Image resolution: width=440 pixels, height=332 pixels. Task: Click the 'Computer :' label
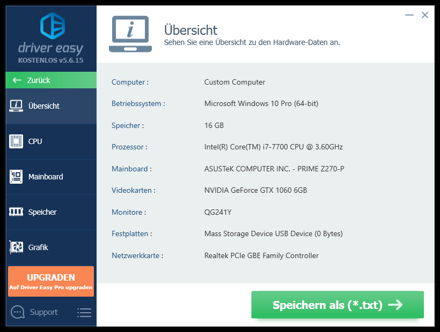click(130, 82)
